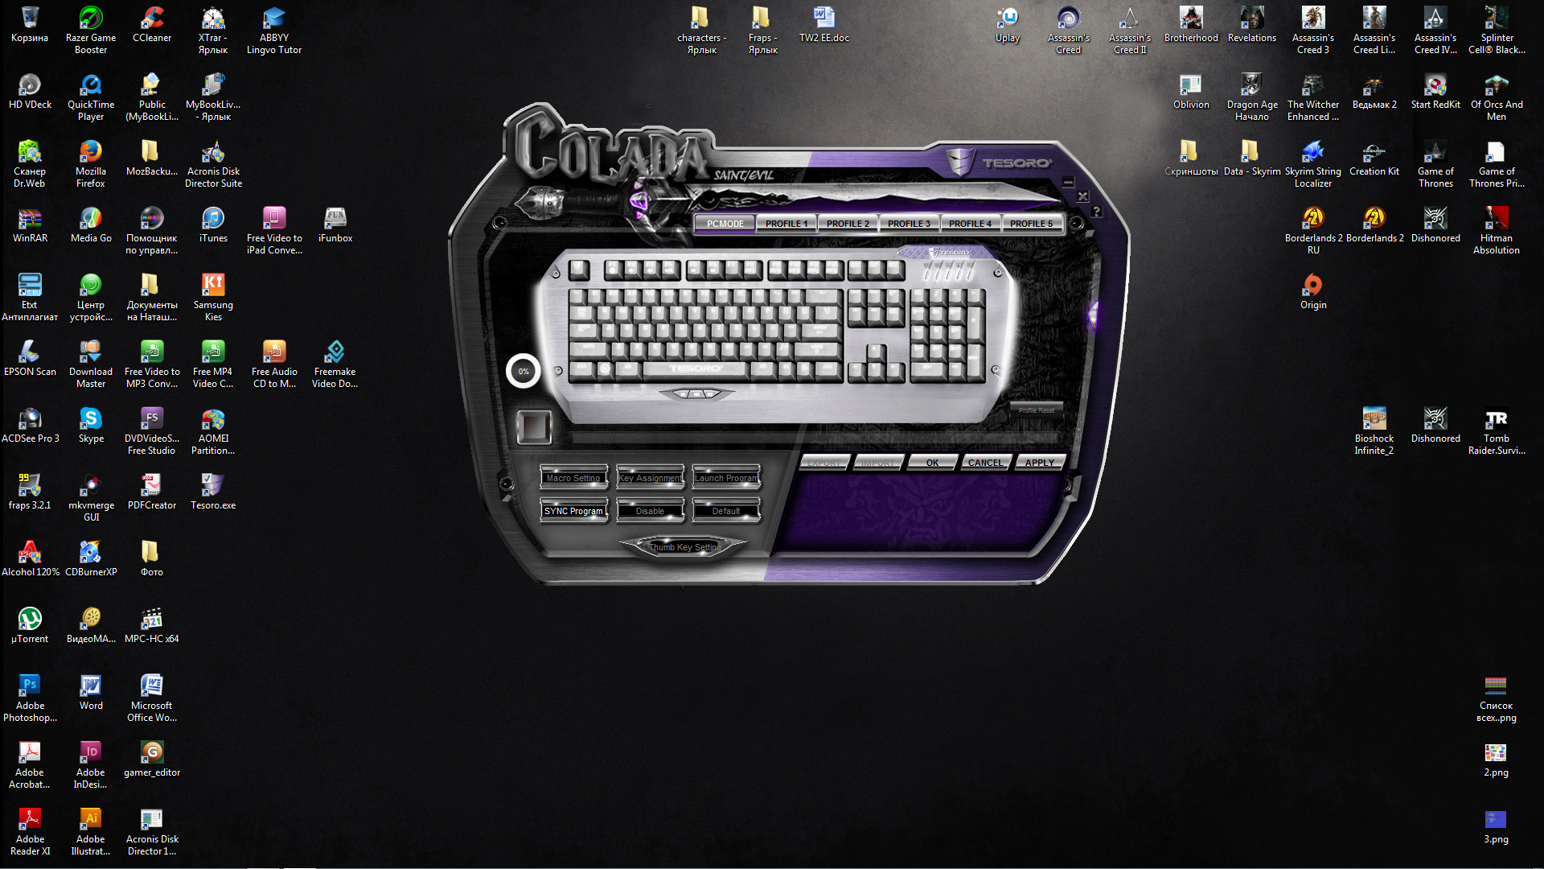Open Фото folder on desktop

pos(152,559)
